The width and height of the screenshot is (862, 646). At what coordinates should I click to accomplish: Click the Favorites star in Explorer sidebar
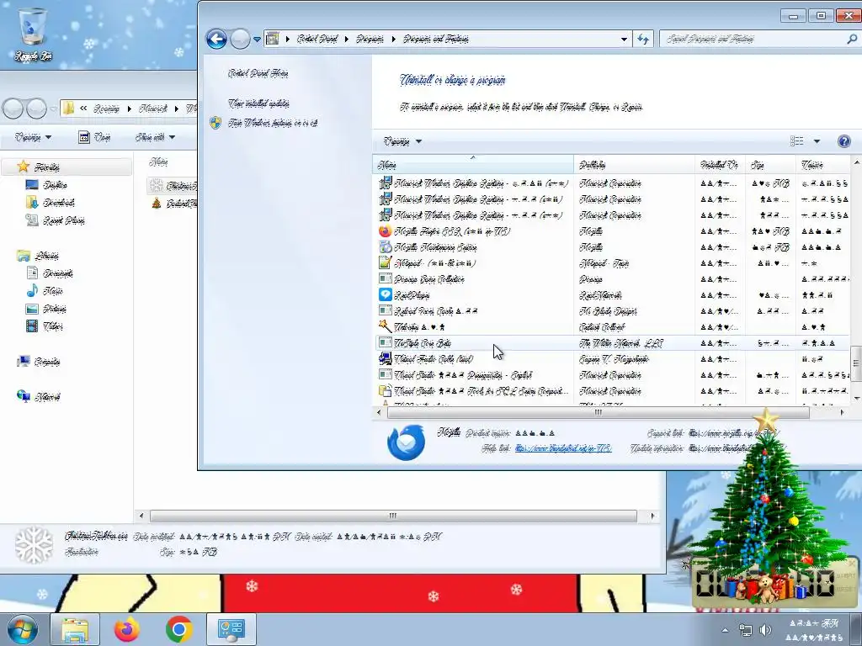[x=23, y=166]
